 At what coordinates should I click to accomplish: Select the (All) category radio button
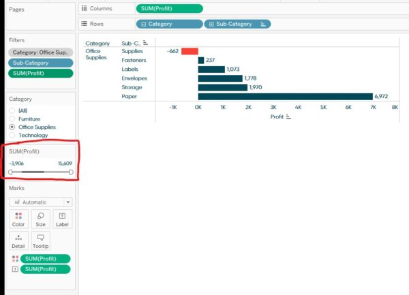pos(12,110)
